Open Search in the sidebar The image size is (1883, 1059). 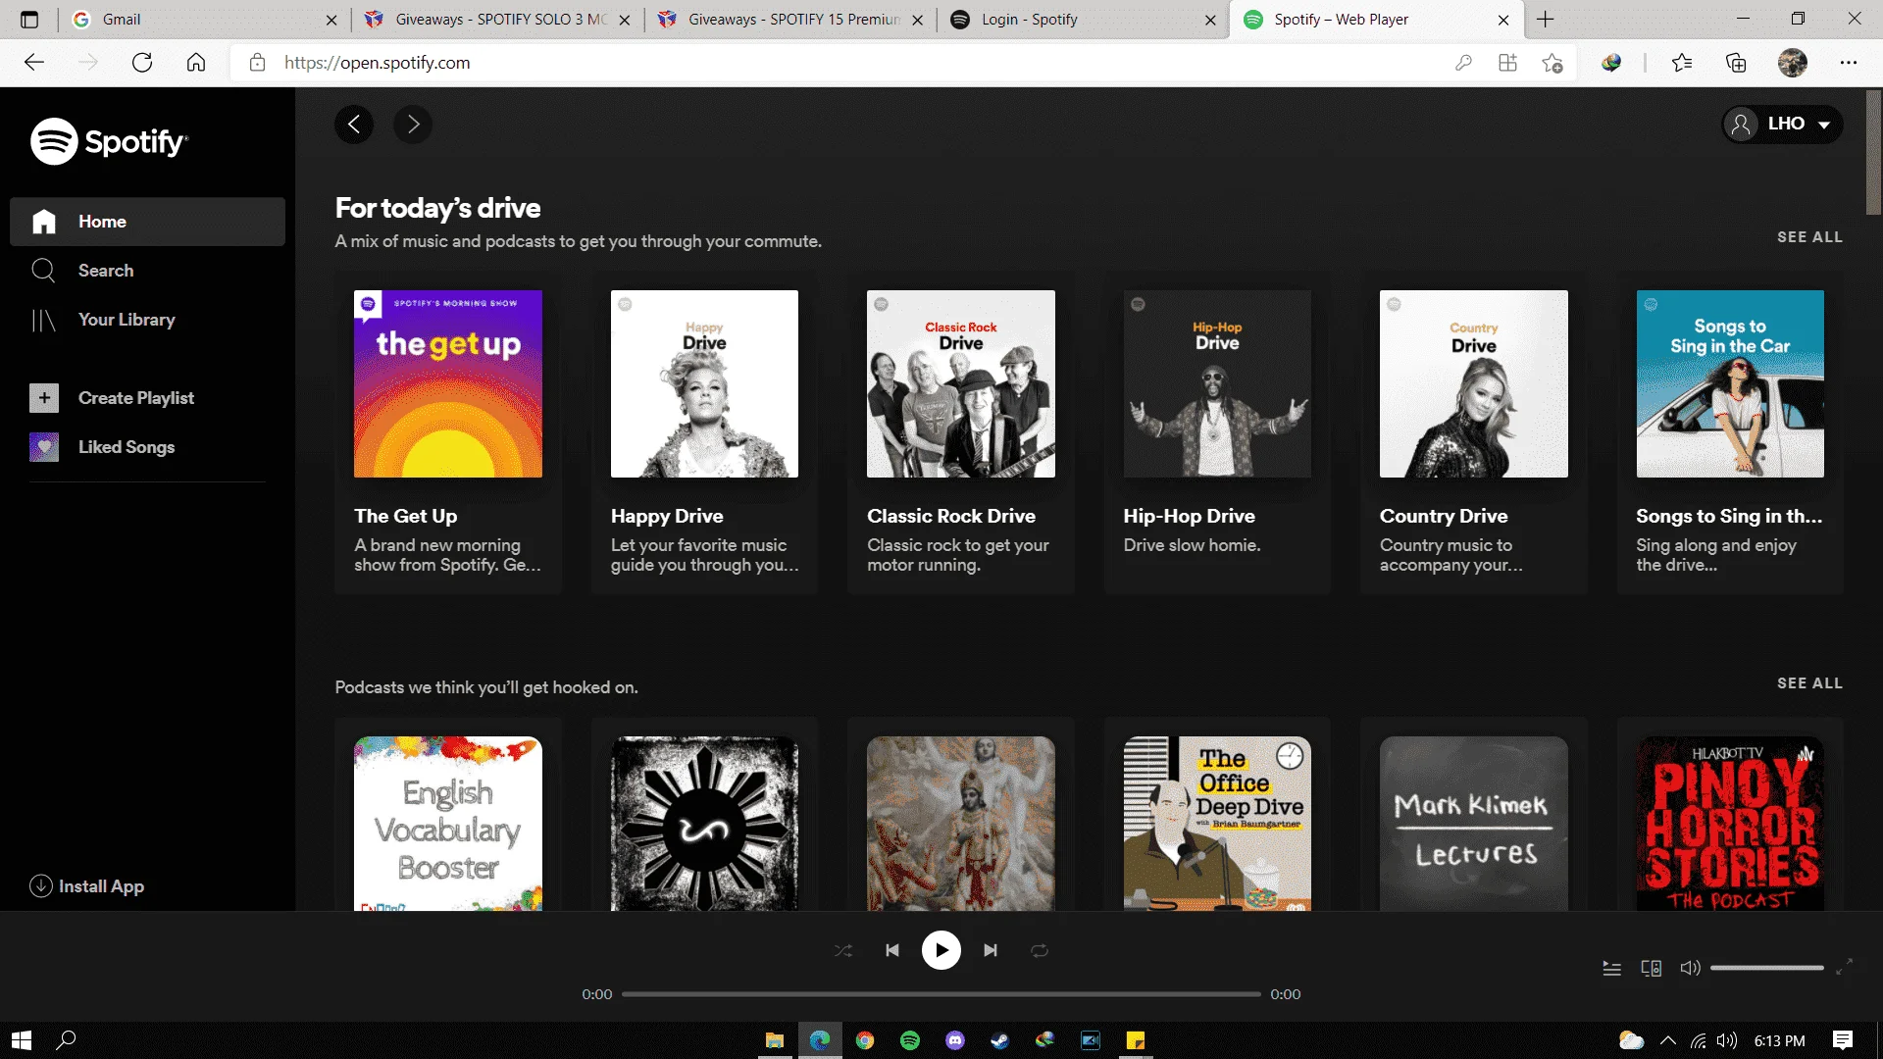[x=147, y=271]
